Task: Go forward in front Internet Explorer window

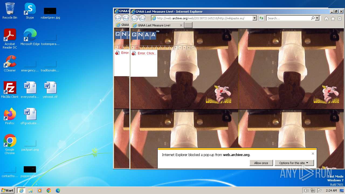Action: (x=142, y=18)
